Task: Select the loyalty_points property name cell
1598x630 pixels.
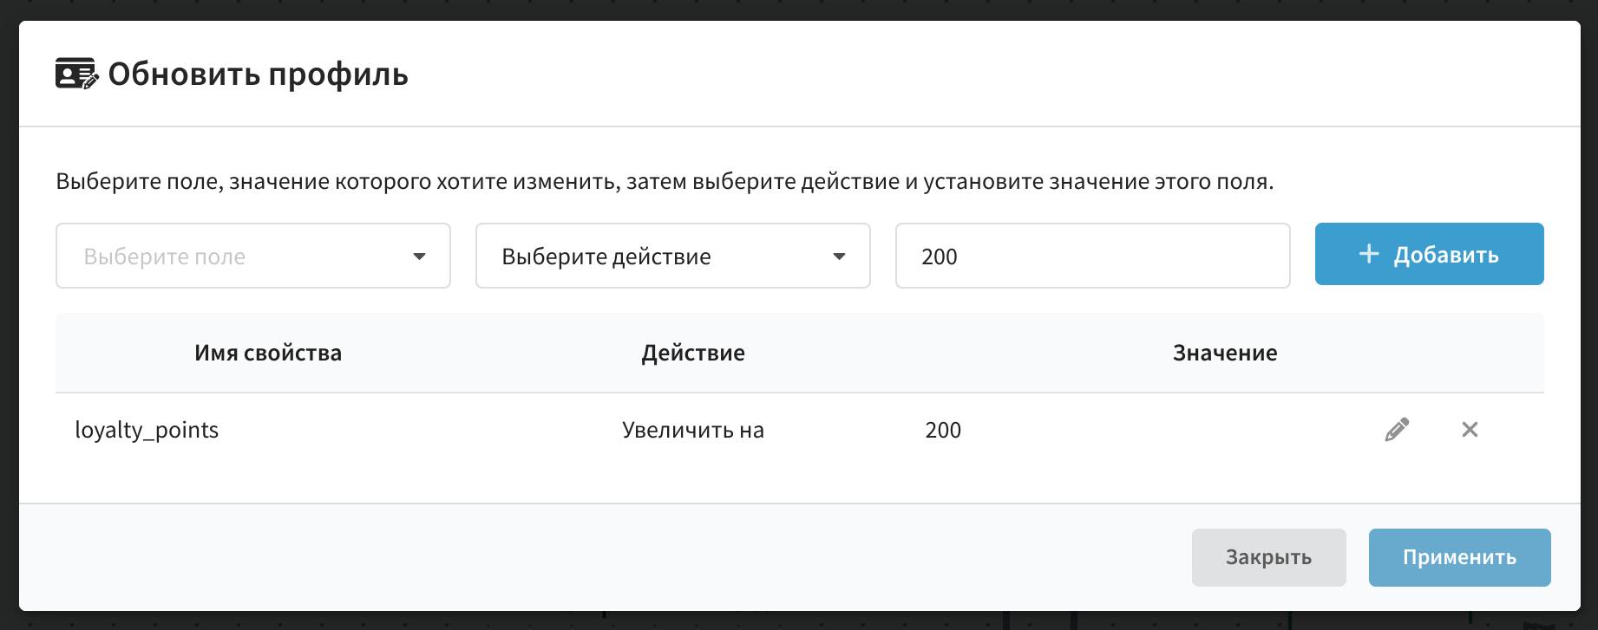Action: tap(147, 430)
